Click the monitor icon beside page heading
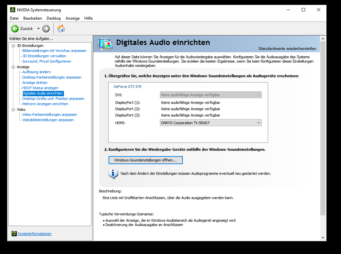The height and width of the screenshot is (254, 341). (105, 44)
